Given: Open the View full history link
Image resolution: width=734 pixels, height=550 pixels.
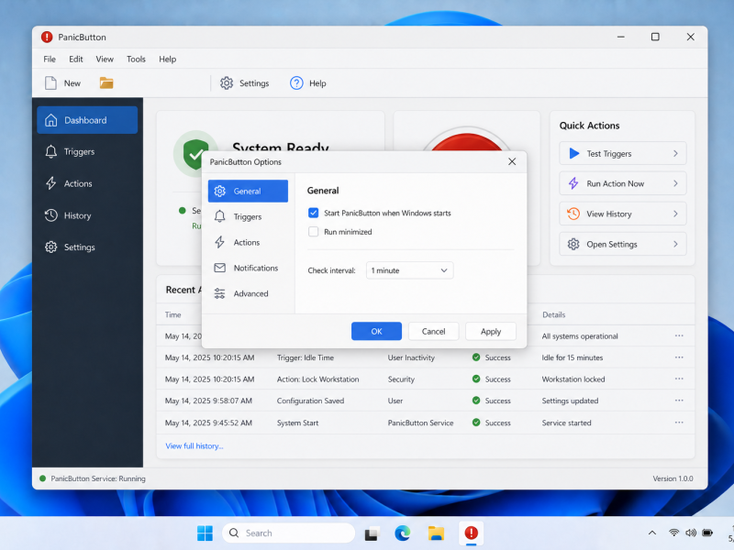Looking at the screenshot, I should click(195, 445).
